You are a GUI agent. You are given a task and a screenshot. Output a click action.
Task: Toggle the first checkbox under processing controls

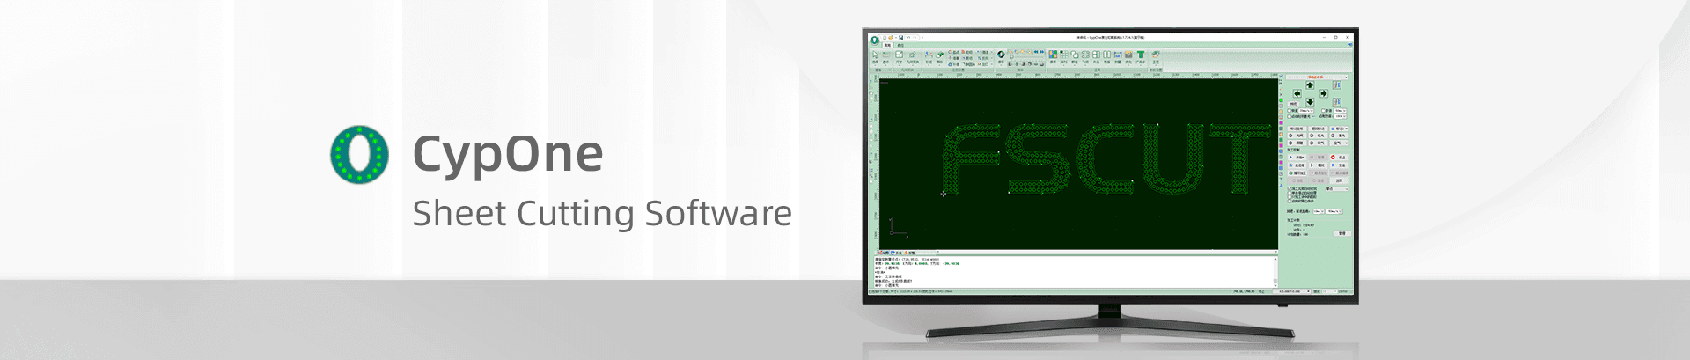pyautogui.click(x=1290, y=188)
